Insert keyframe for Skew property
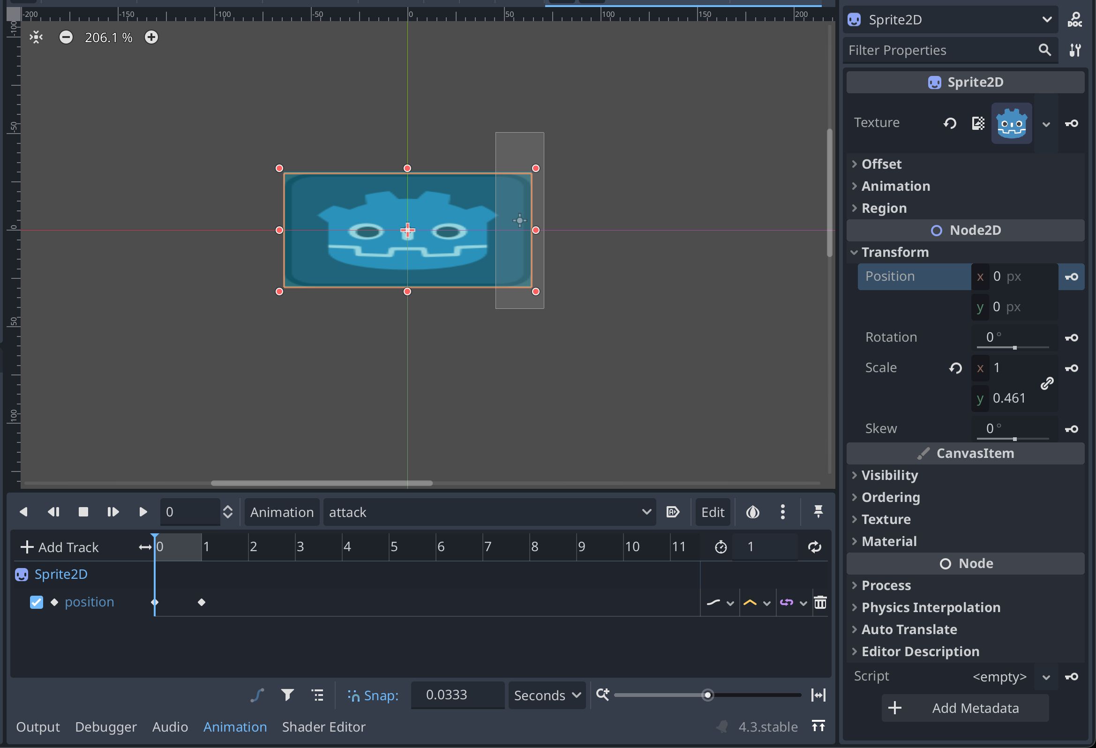 (1071, 429)
